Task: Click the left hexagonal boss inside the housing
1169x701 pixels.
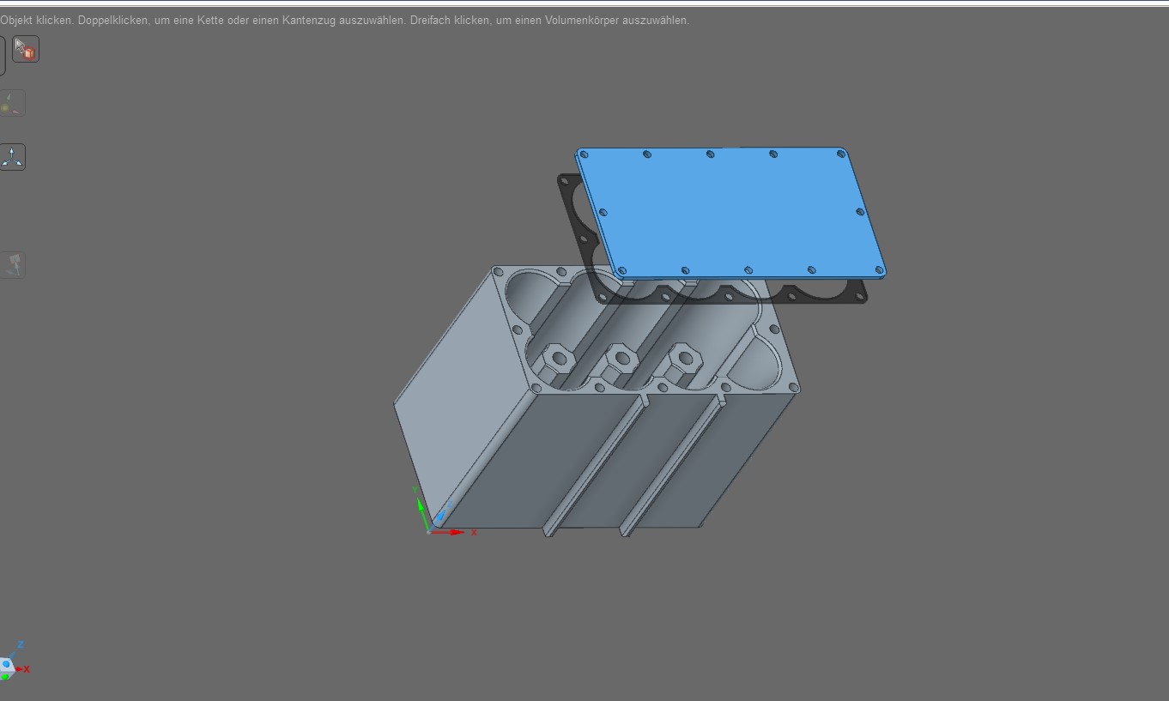Action: point(559,358)
